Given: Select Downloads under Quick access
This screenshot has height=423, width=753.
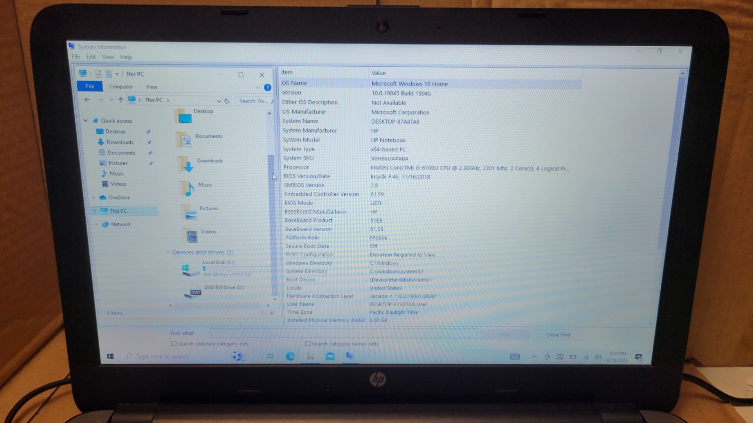Looking at the screenshot, I should click(120, 142).
